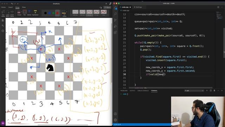
Task: Select the Eraser tool in OneNote
Action: click(19, 13)
